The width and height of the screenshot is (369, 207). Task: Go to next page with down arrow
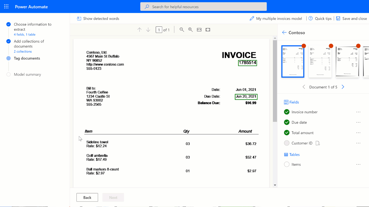point(148,30)
